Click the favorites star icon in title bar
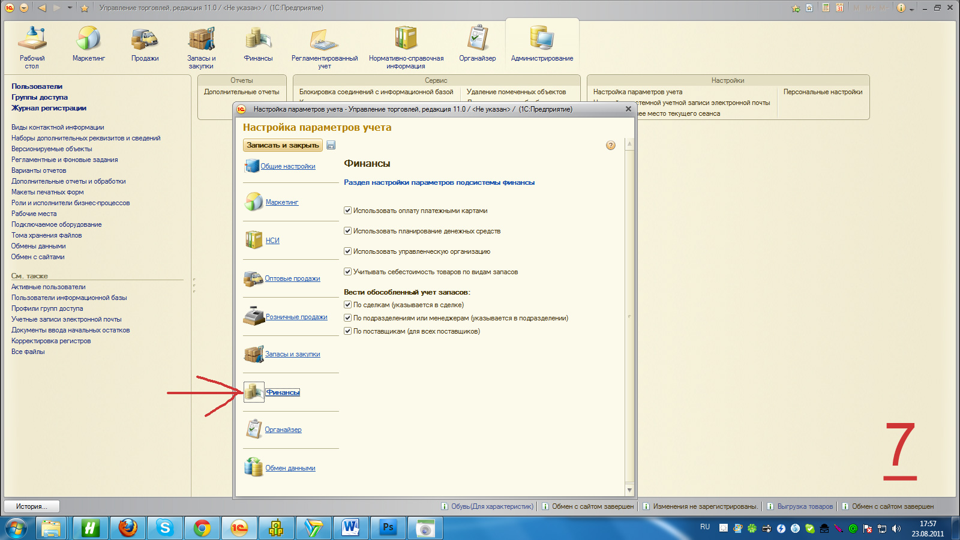Image resolution: width=960 pixels, height=540 pixels. click(x=85, y=8)
